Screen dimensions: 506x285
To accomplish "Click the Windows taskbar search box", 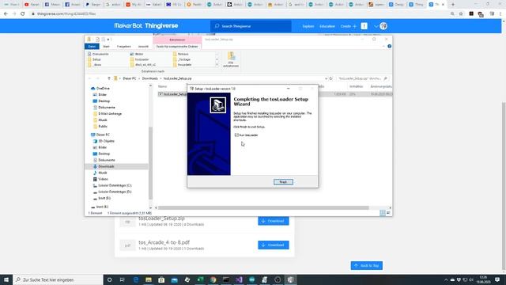I will (x=58, y=279).
